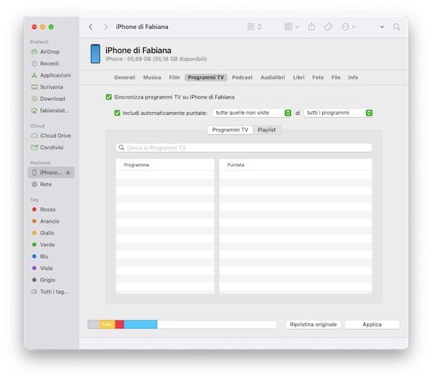Toggle Includi automaticamente puntate checkbox
The height and width of the screenshot is (380, 432).
[117, 113]
